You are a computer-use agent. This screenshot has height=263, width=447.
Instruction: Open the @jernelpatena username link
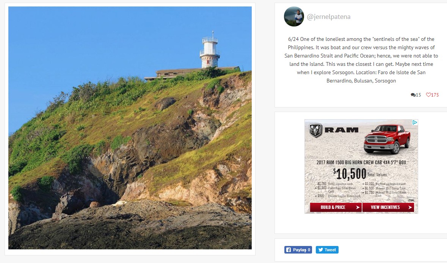(x=329, y=17)
